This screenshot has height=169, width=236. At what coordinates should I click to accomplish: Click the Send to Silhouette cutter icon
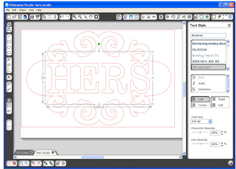38,17
